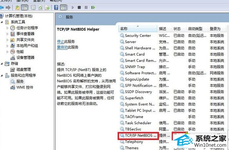Screen dimensions: 229x150
Task: Open 磁盘管理 in the tree
Action: coord(24,69)
